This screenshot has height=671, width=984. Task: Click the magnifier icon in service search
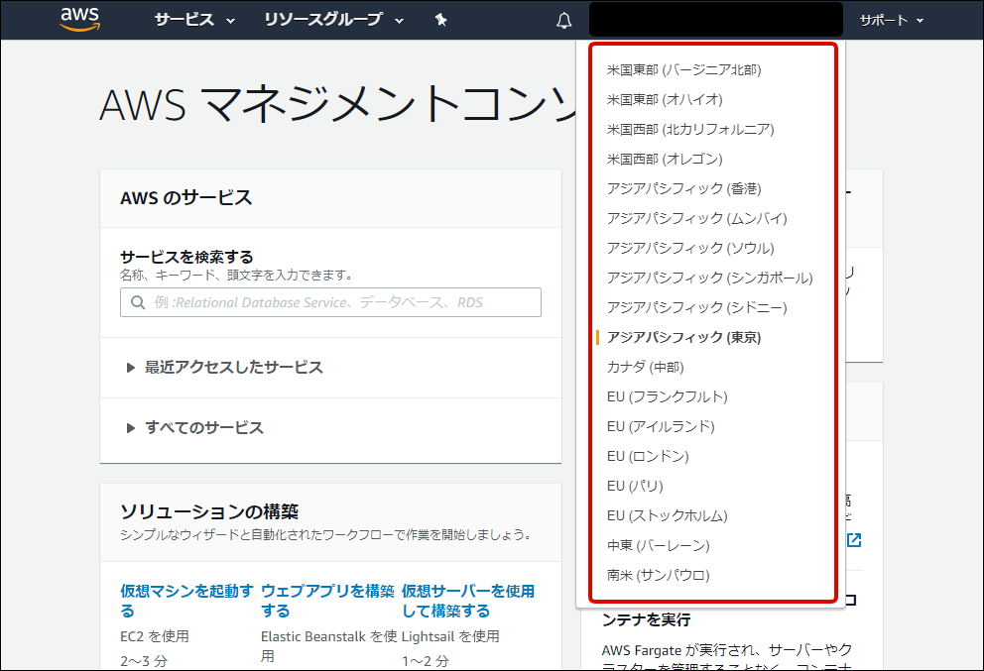pos(138,302)
